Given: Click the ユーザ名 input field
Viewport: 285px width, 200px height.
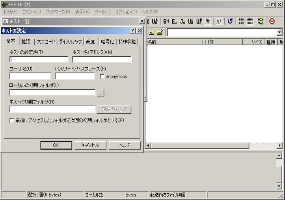Looking at the screenshot, I should pyautogui.click(x=30, y=76).
